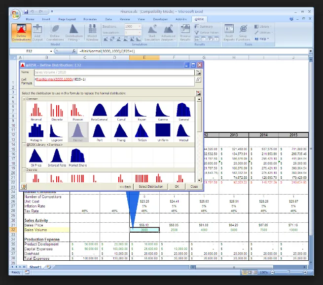Select the Uniform distribution icon
The height and width of the screenshot is (285, 323).
coord(163,132)
